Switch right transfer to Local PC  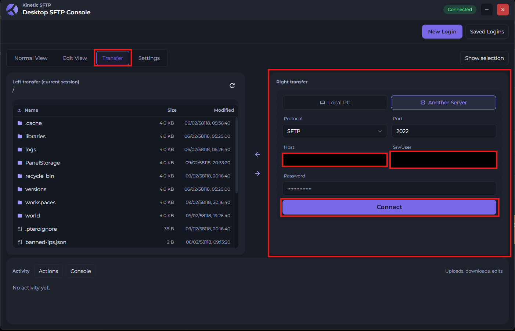pyautogui.click(x=335, y=102)
